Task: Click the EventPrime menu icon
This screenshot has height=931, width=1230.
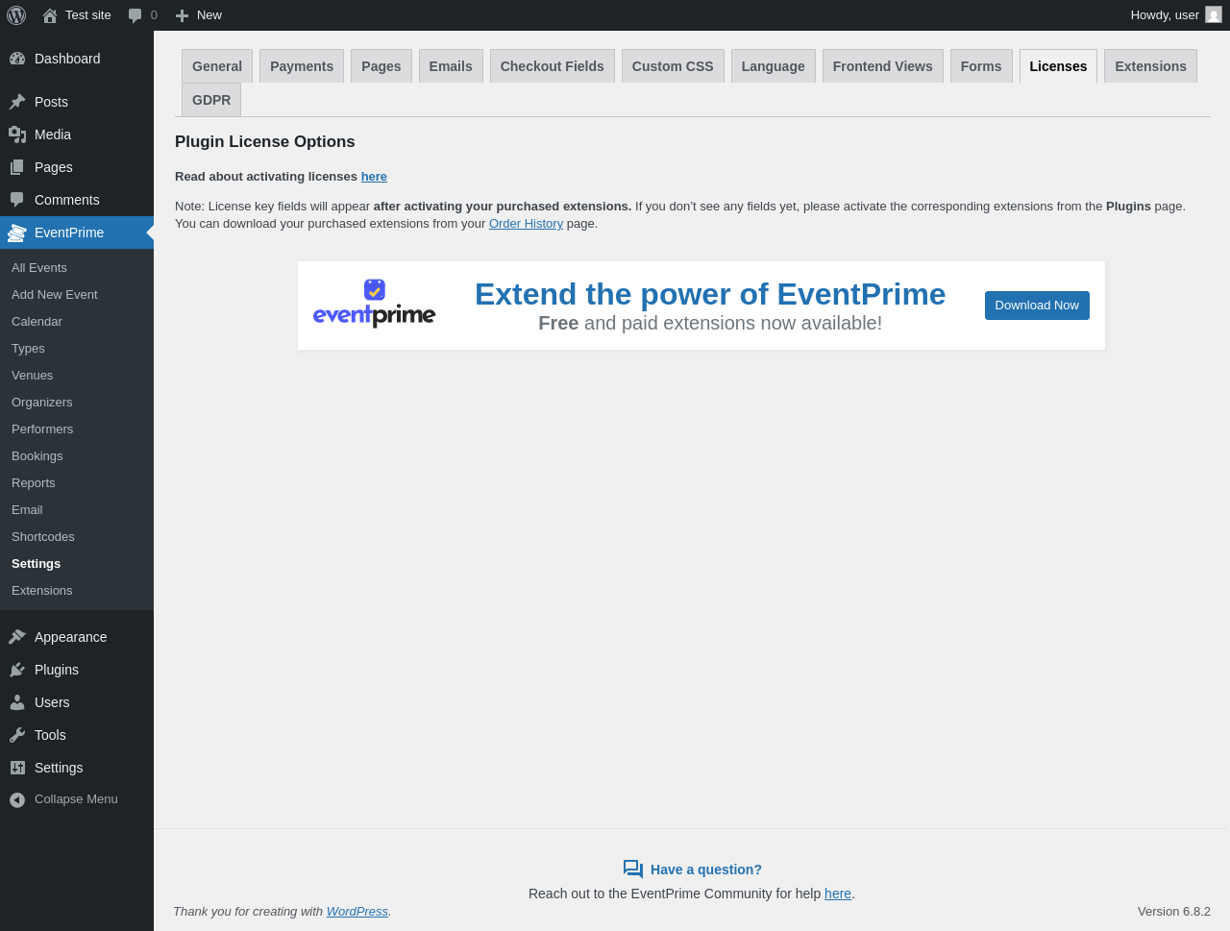Action: (17, 233)
